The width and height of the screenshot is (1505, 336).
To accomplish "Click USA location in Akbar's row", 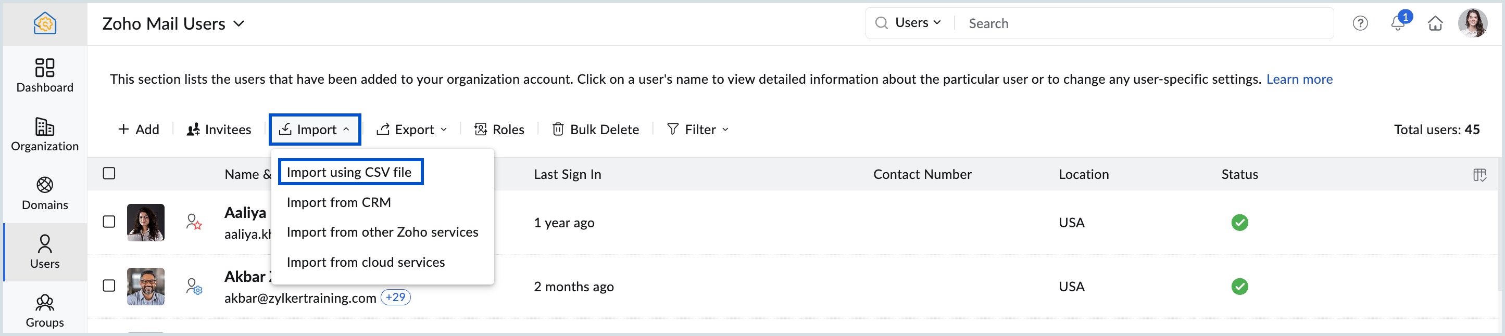I will click(x=1071, y=287).
